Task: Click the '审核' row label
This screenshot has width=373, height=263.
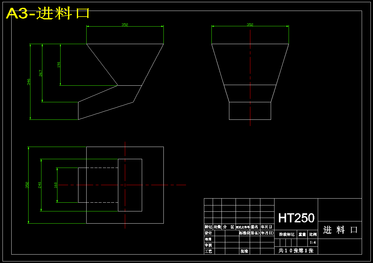Action: (208, 245)
